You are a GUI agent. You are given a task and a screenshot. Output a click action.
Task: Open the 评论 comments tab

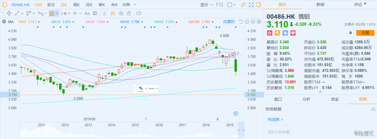click(x=358, y=5)
